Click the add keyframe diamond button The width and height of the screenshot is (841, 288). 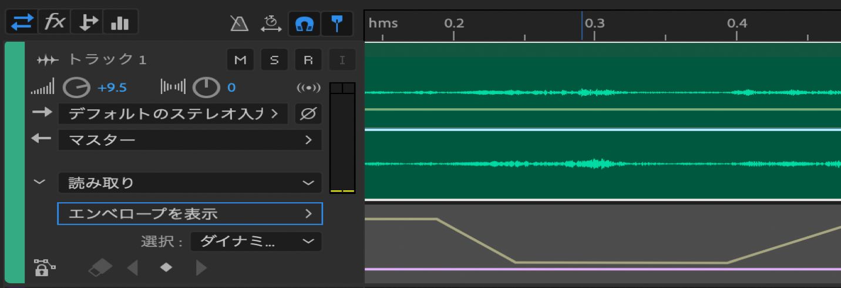(167, 267)
